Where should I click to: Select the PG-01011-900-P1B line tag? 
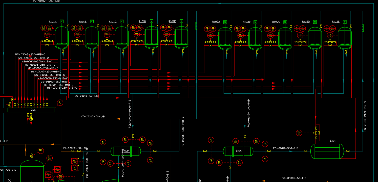click(x=286, y=148)
